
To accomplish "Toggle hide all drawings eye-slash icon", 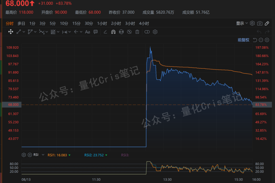I will (x=129, y=32).
